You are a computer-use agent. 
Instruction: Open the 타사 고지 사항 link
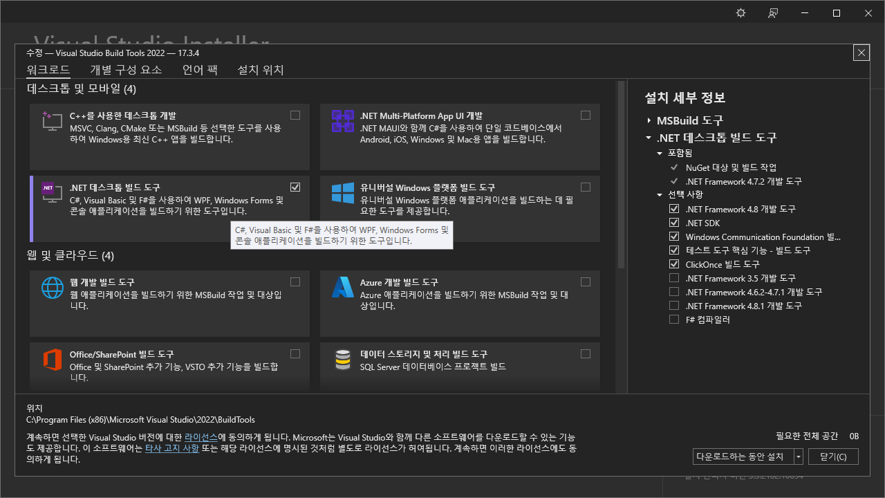click(x=172, y=448)
